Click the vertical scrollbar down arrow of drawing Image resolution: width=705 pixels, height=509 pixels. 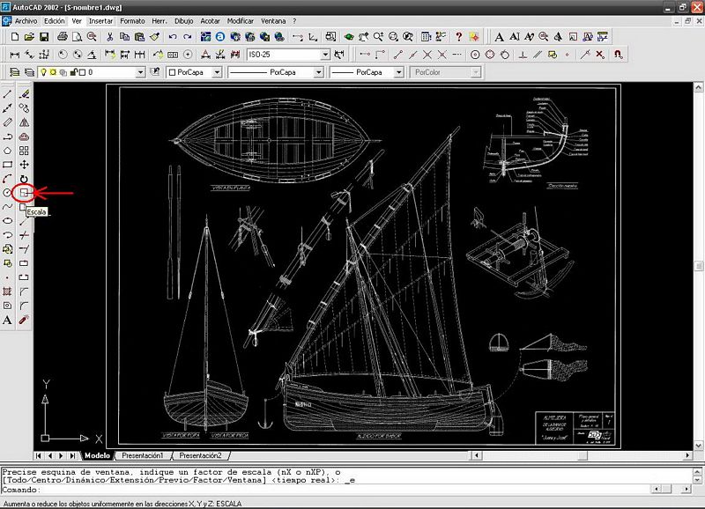coord(698,446)
